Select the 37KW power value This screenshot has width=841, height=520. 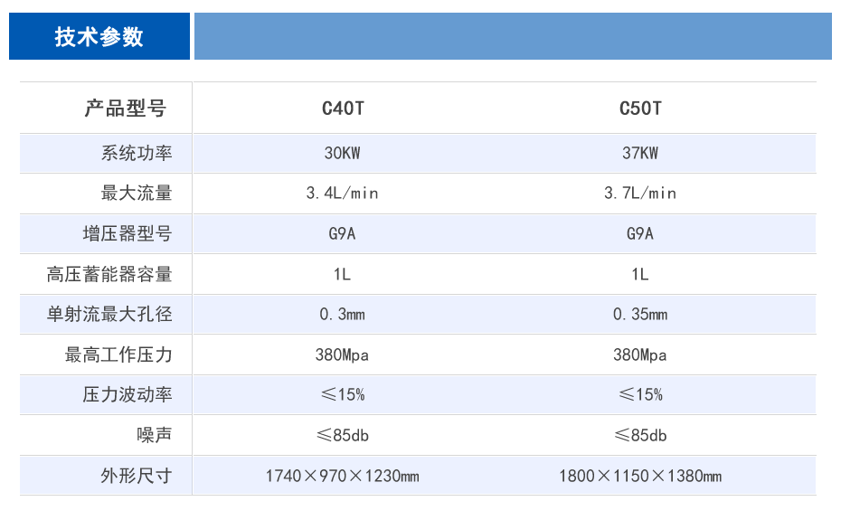[x=640, y=153]
